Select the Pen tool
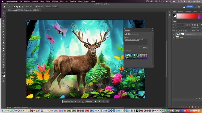 click(x=3, y=54)
